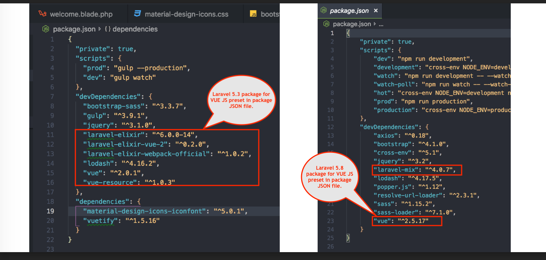Viewport: 546px width, 260px height.
Task: Click the Node icon in left breadcrumb
Action: tap(46, 29)
